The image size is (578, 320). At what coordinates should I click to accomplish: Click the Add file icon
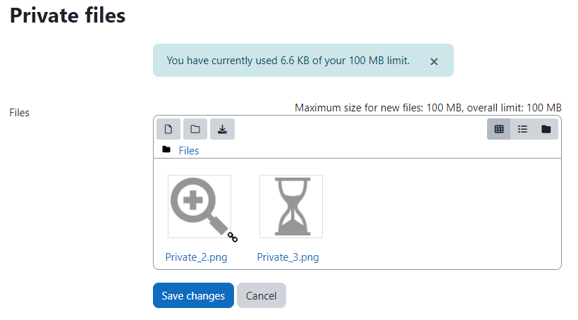pyautogui.click(x=168, y=129)
